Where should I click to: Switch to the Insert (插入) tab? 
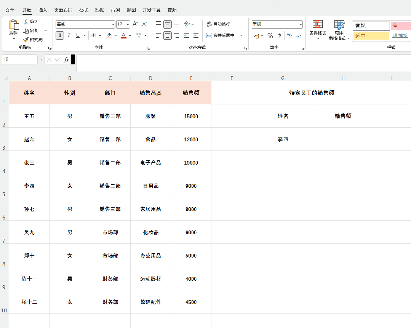click(x=43, y=10)
